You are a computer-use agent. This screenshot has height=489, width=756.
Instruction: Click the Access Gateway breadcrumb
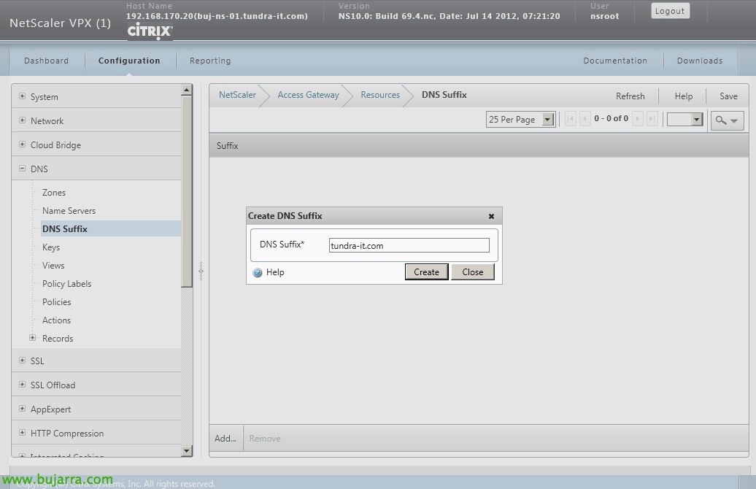pyautogui.click(x=308, y=95)
